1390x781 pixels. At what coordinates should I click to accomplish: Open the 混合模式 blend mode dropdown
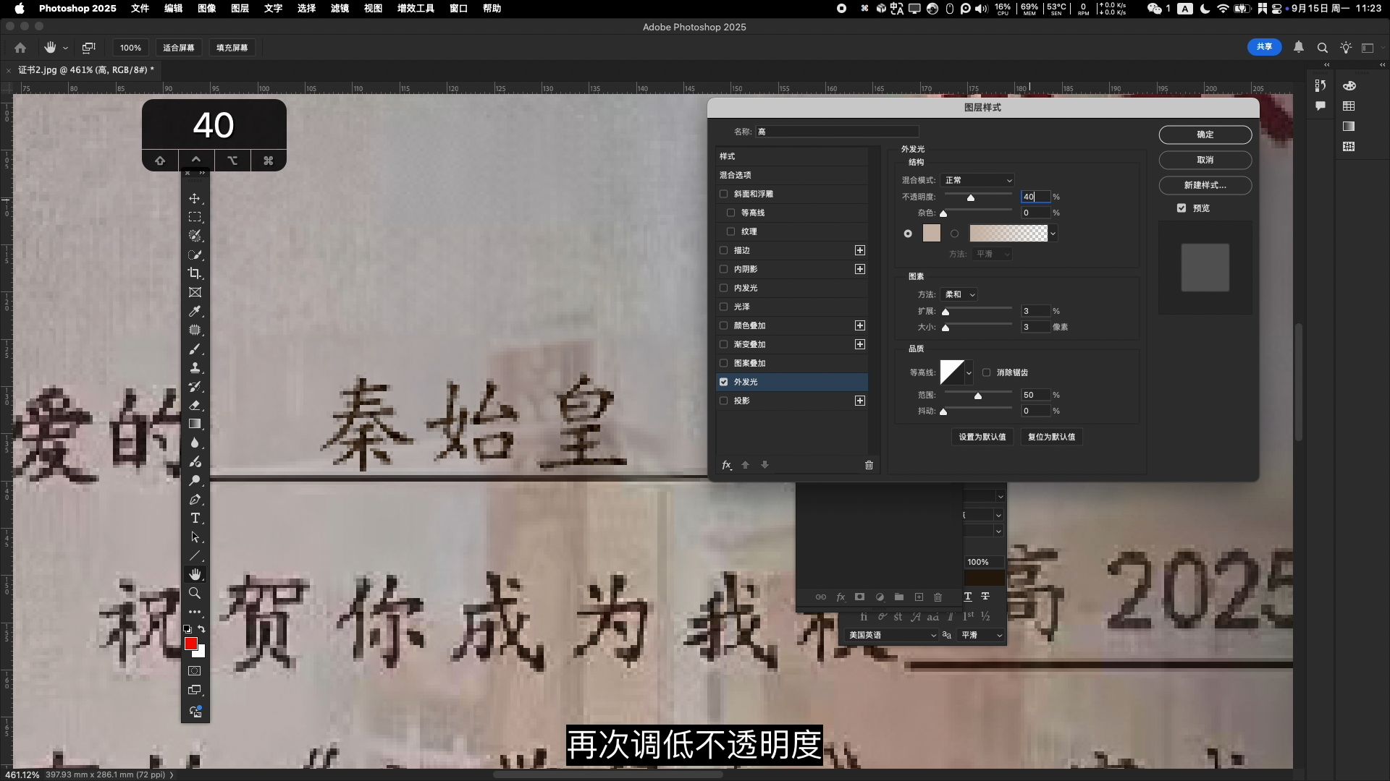click(x=977, y=180)
